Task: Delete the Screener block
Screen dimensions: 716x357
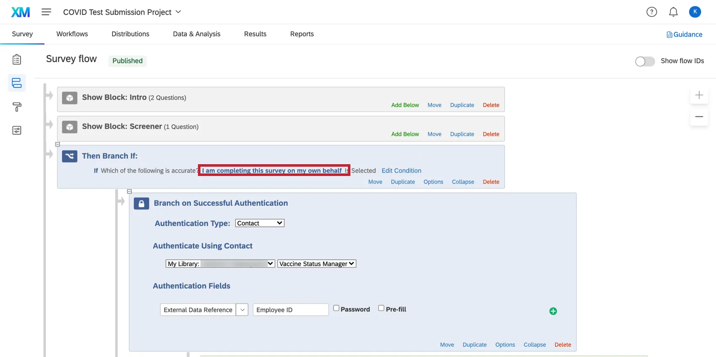Action: coord(491,134)
